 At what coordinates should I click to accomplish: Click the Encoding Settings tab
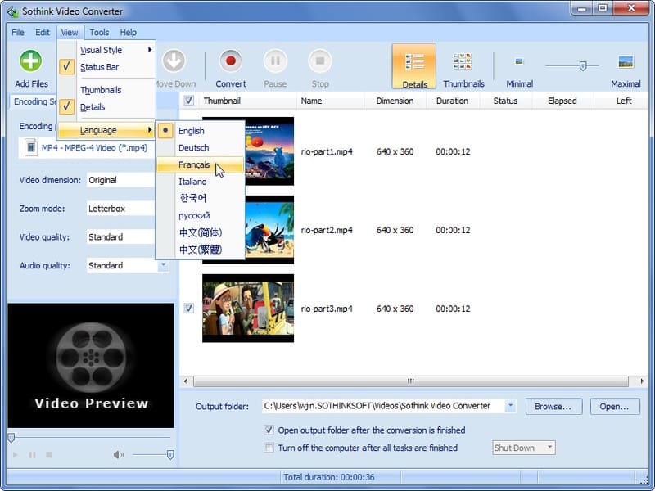(x=33, y=101)
